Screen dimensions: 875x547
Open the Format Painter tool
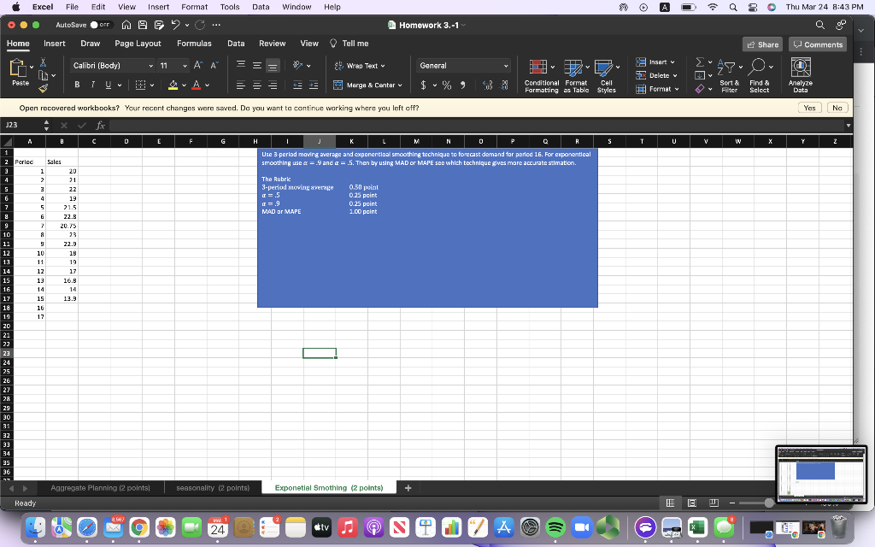tap(43, 88)
